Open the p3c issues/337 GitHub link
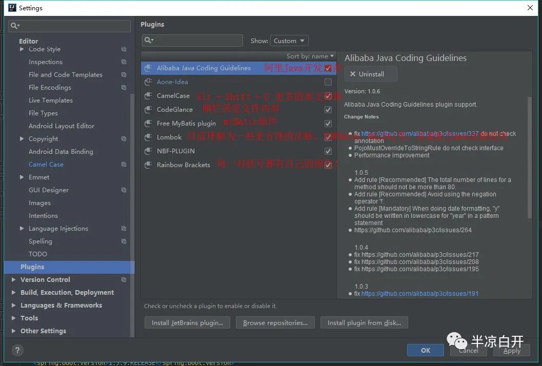Viewport: 542px width, 366px height. [420, 133]
